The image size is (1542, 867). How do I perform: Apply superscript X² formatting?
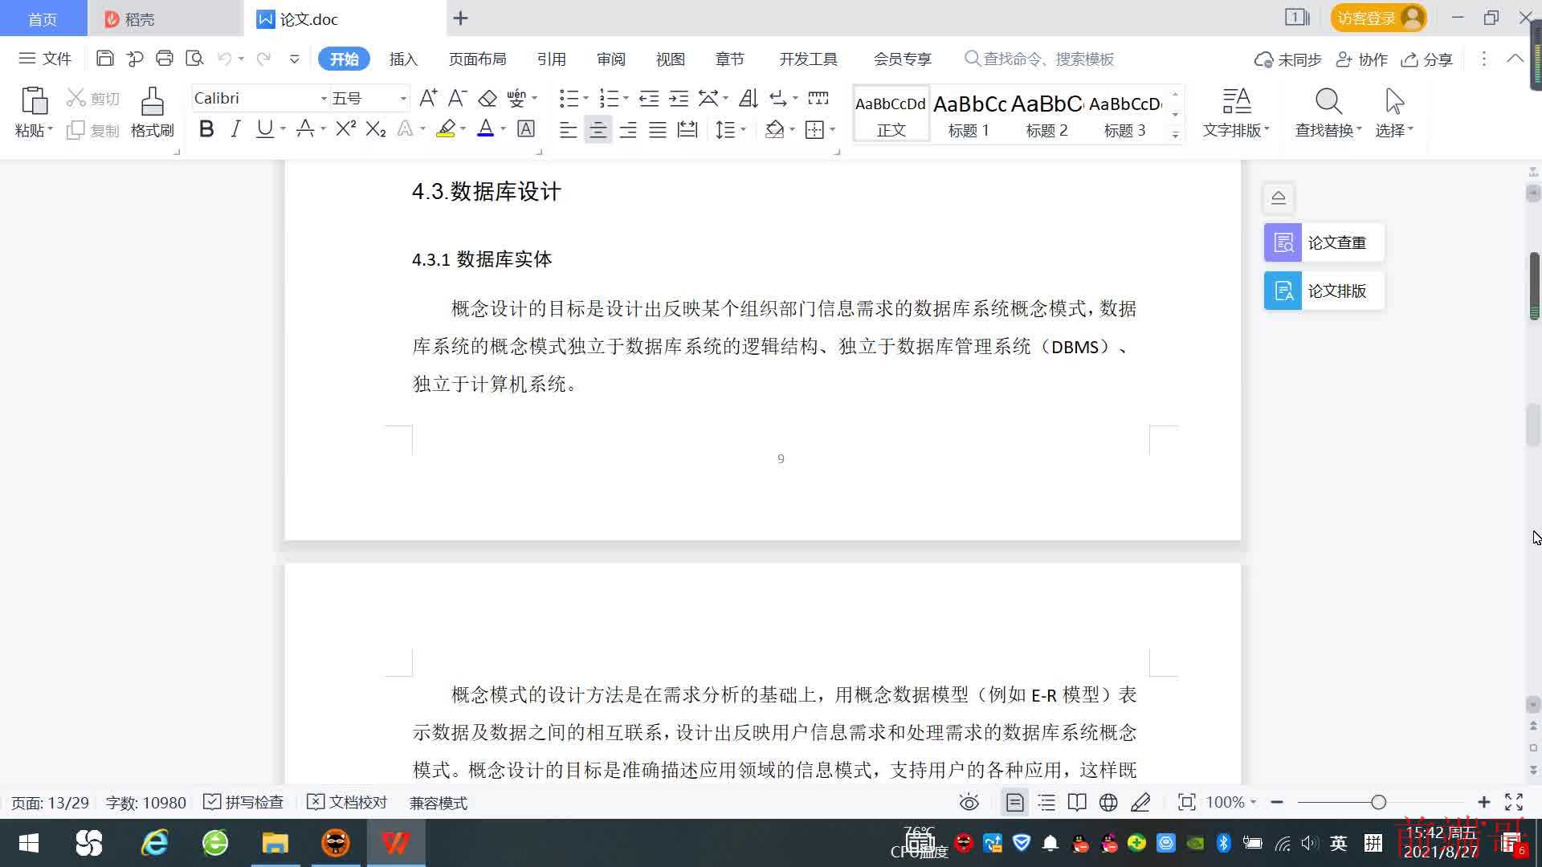346,128
